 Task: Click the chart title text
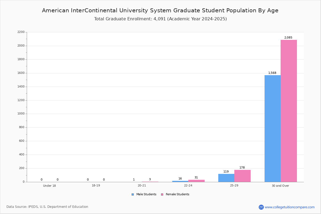pos(160,10)
